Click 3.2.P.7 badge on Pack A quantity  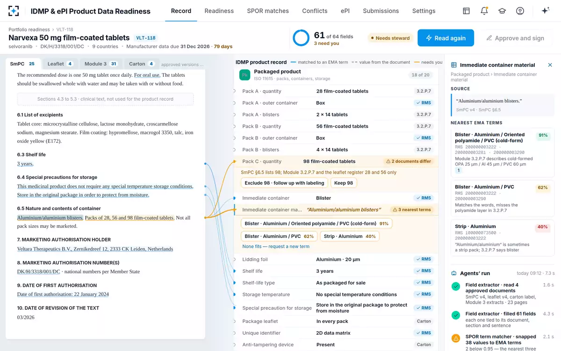point(424,91)
